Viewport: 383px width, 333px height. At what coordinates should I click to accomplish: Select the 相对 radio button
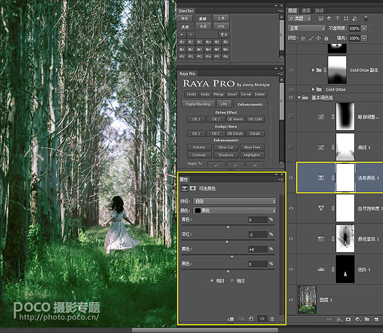click(212, 281)
